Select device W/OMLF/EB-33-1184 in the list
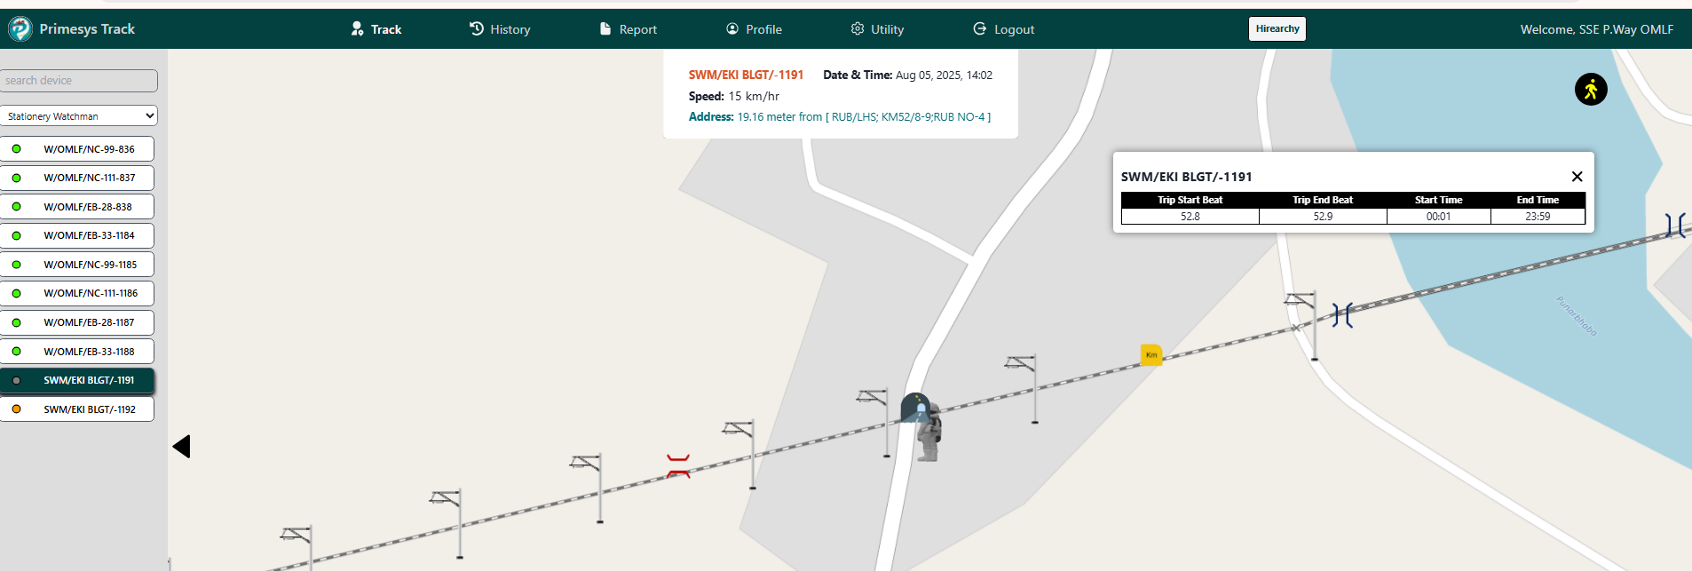 point(89,236)
